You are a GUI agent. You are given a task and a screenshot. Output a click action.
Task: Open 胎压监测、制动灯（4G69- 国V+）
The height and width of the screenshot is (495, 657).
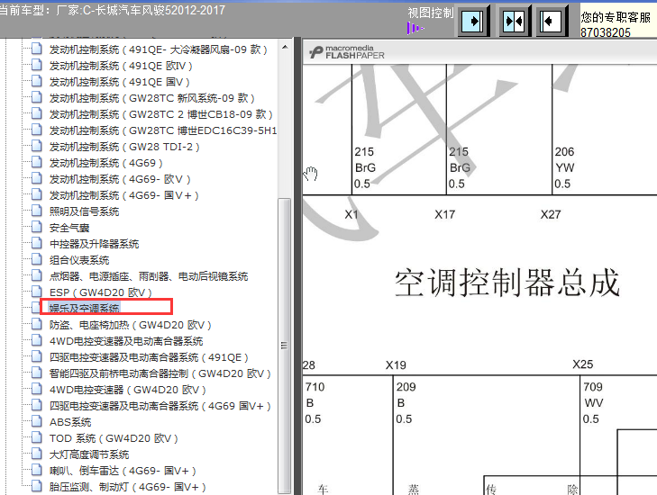[x=128, y=487]
